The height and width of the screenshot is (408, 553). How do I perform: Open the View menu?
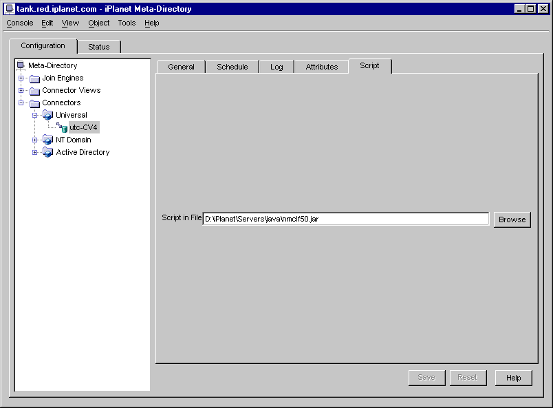coord(70,23)
